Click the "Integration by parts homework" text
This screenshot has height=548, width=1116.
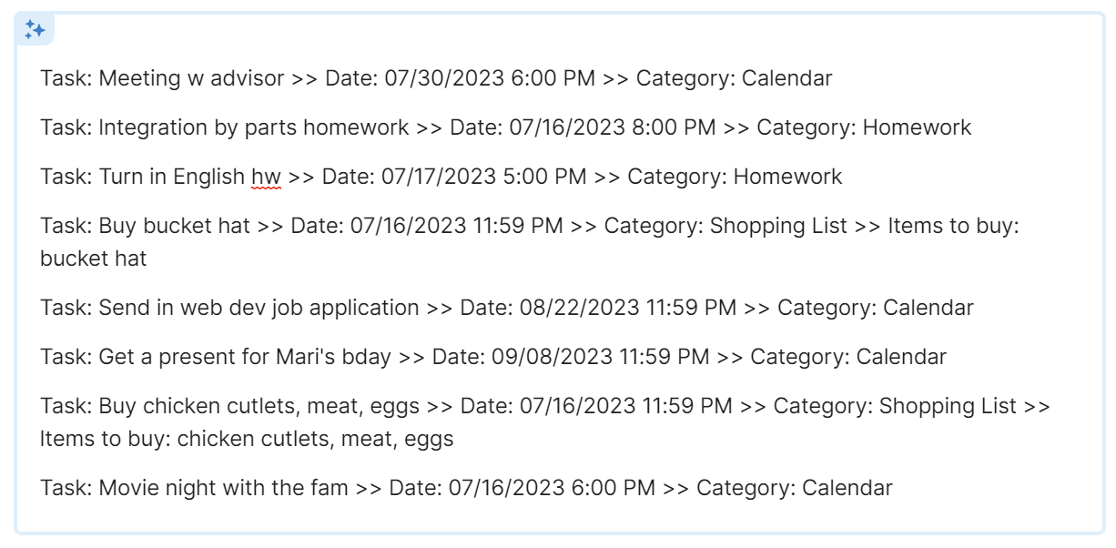[x=253, y=127]
